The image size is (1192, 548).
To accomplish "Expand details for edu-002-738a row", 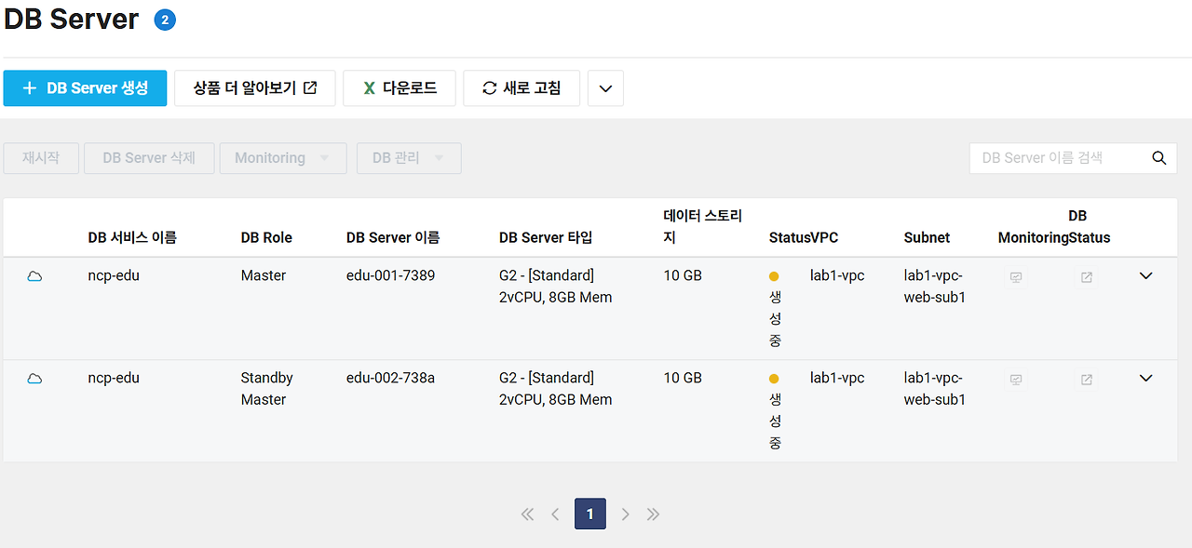I will [x=1146, y=379].
